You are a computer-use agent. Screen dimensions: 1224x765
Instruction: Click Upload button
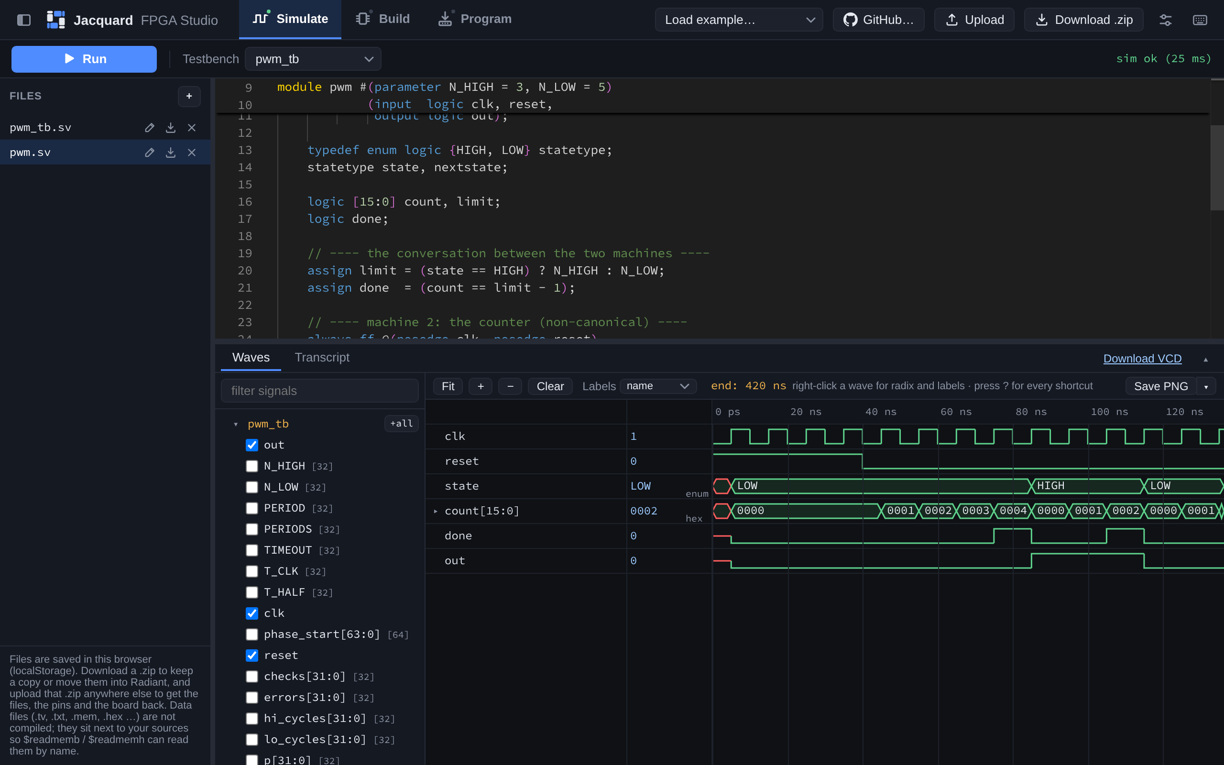pos(974,20)
